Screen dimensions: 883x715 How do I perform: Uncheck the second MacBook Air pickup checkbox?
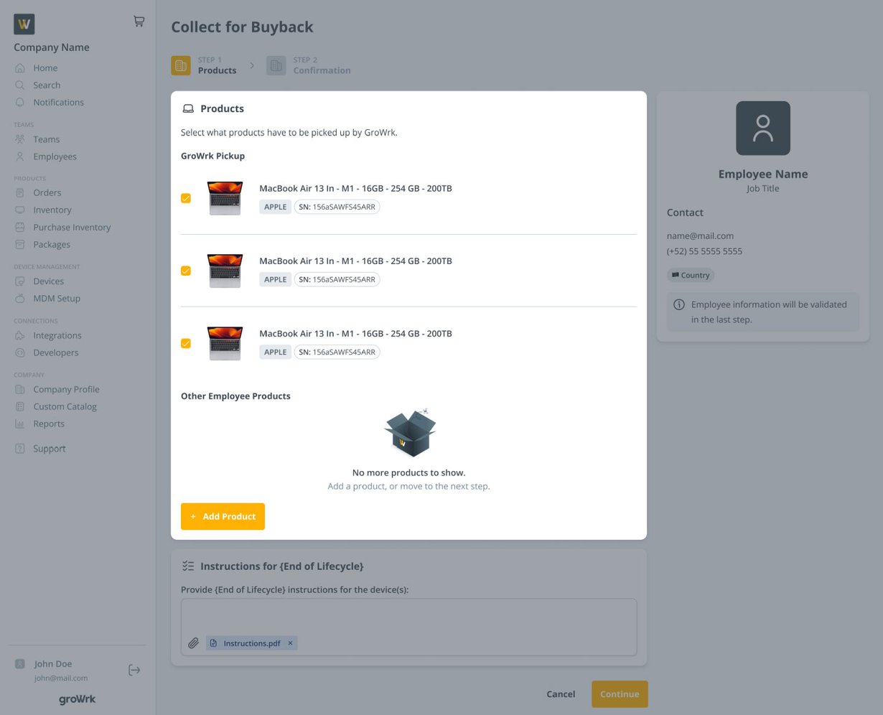[186, 271]
